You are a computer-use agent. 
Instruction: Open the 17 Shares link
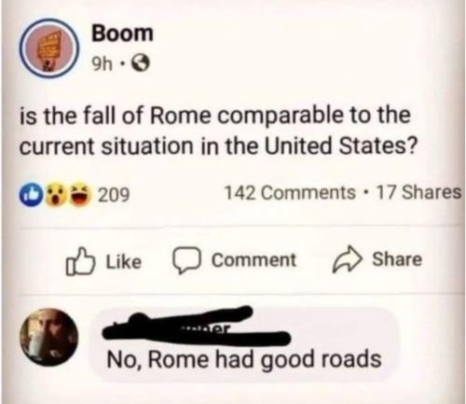tap(419, 192)
